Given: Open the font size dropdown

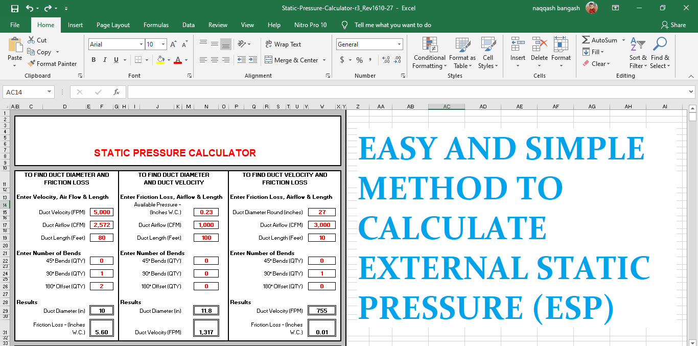Looking at the screenshot, I should point(164,44).
